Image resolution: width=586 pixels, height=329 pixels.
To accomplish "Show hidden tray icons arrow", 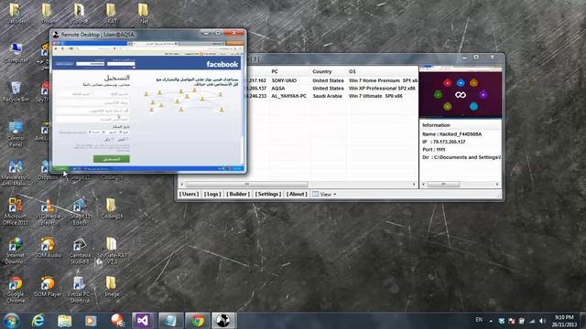I will pyautogui.click(x=491, y=321).
